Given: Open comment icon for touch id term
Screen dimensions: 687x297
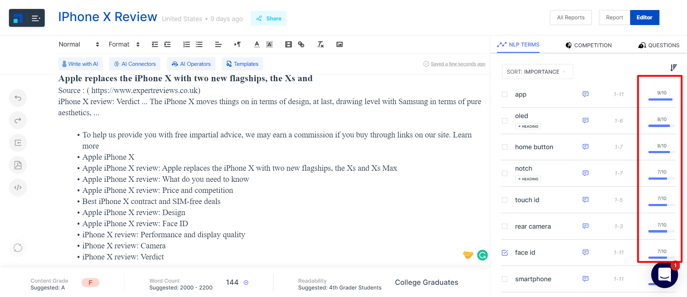Looking at the screenshot, I should pos(585,200).
